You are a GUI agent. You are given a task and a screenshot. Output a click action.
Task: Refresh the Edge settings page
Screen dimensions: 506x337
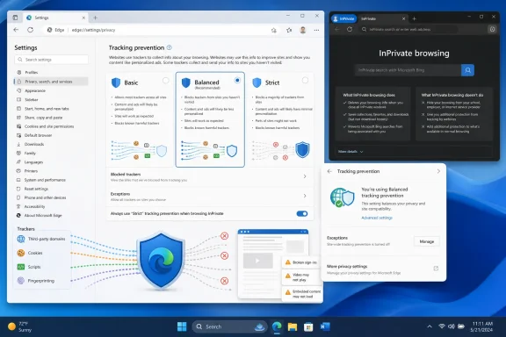[31, 30]
